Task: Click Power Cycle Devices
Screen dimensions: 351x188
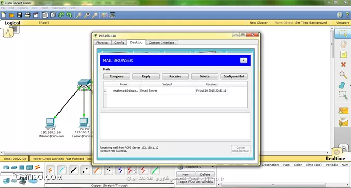Action: point(48,159)
